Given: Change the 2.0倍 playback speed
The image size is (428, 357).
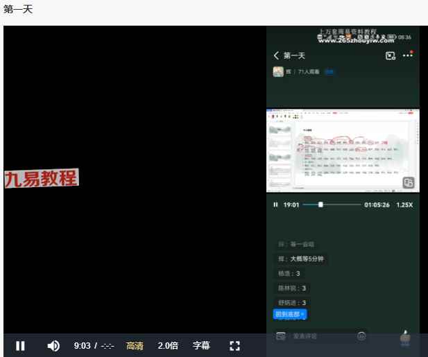Looking at the screenshot, I should [x=168, y=346].
